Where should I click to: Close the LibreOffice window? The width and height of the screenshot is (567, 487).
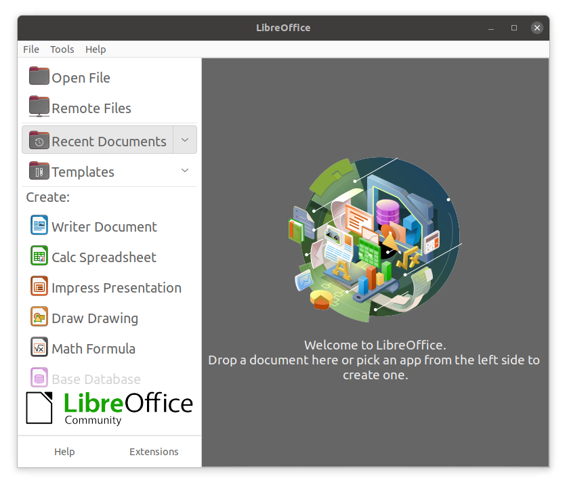537,28
